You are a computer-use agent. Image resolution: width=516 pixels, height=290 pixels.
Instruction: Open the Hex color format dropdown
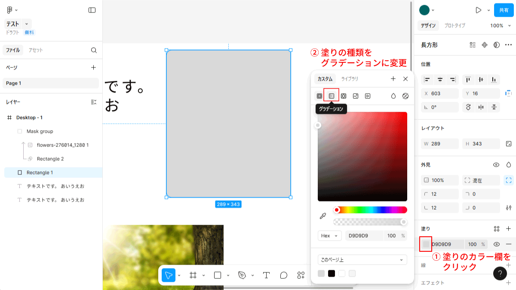coord(329,235)
